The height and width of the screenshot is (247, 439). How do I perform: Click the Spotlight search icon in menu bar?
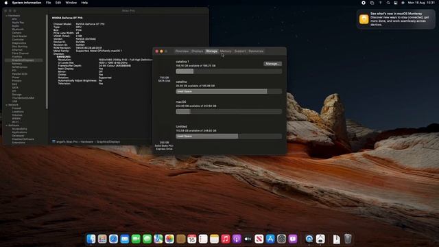pyautogui.click(x=388, y=3)
